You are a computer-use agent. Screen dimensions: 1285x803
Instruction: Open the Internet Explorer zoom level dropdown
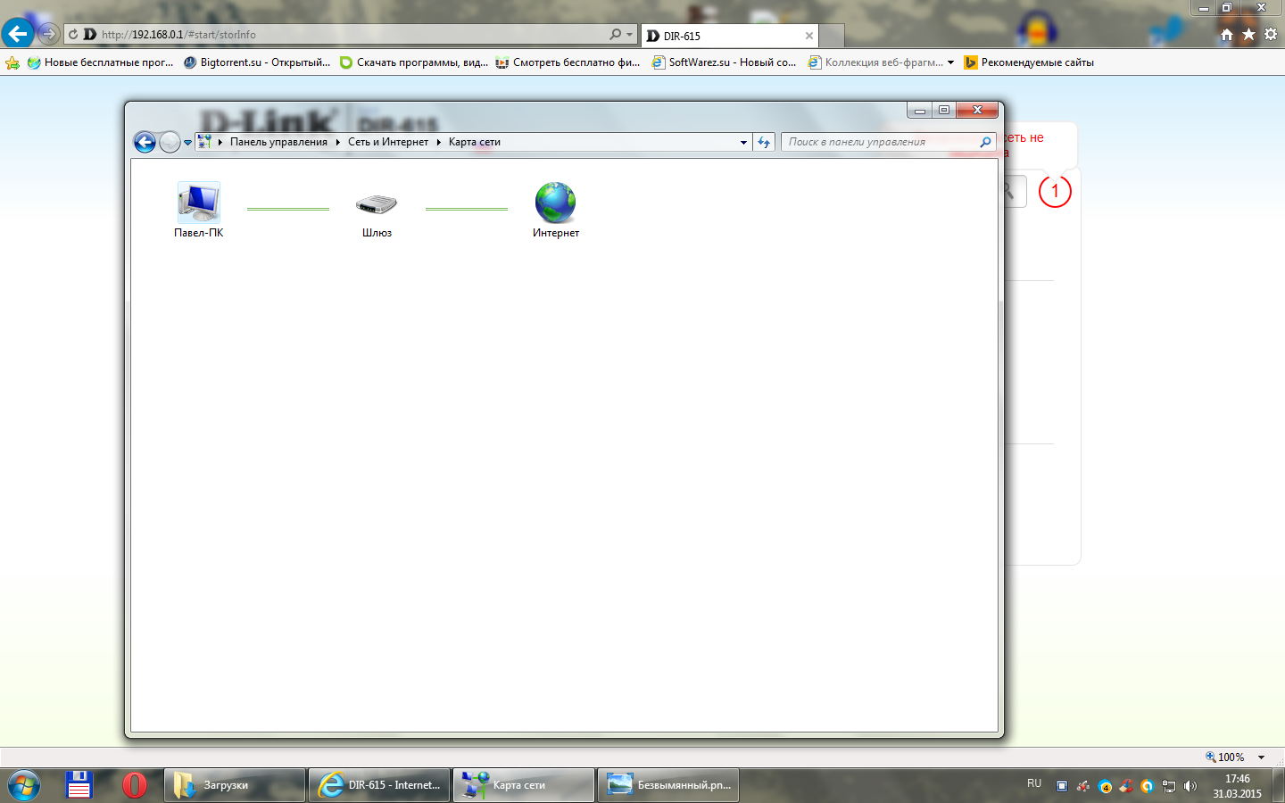point(1262,757)
